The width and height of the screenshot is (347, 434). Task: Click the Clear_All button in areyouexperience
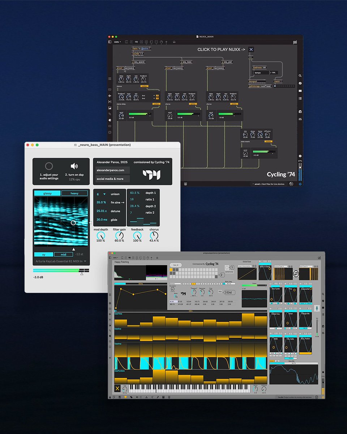pos(176,265)
